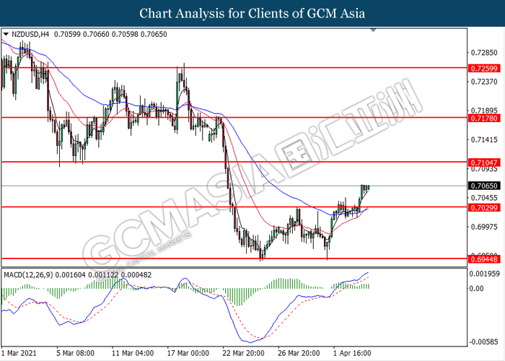Click the MACD(12,26,9) indicator label
The height and width of the screenshot is (361, 505).
pyautogui.click(x=29, y=275)
